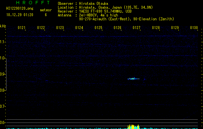The width and height of the screenshot is (203, 129).
Task: Click the observer name Hirotaka Otsuka
Action: point(94,4)
